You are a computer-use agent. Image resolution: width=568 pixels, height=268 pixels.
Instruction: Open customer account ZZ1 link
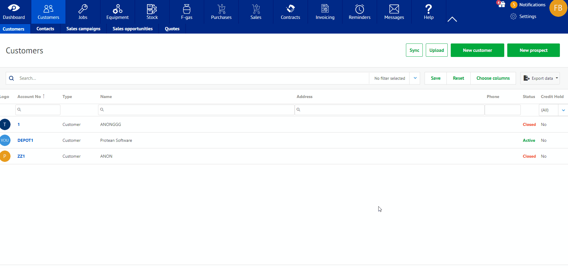21,156
